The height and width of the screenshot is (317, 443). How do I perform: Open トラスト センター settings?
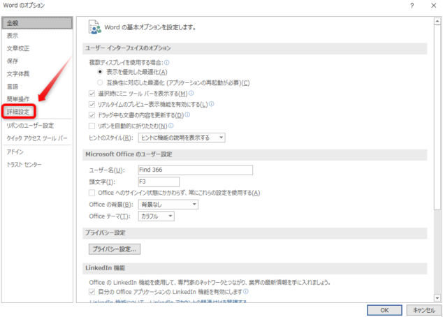tap(37, 164)
